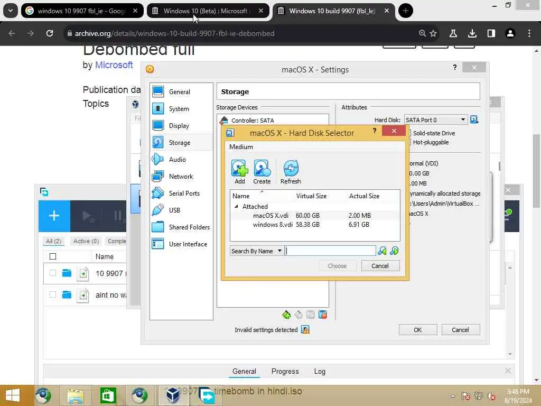
Task: Select the Active (0) filter tab
Action: click(x=86, y=241)
